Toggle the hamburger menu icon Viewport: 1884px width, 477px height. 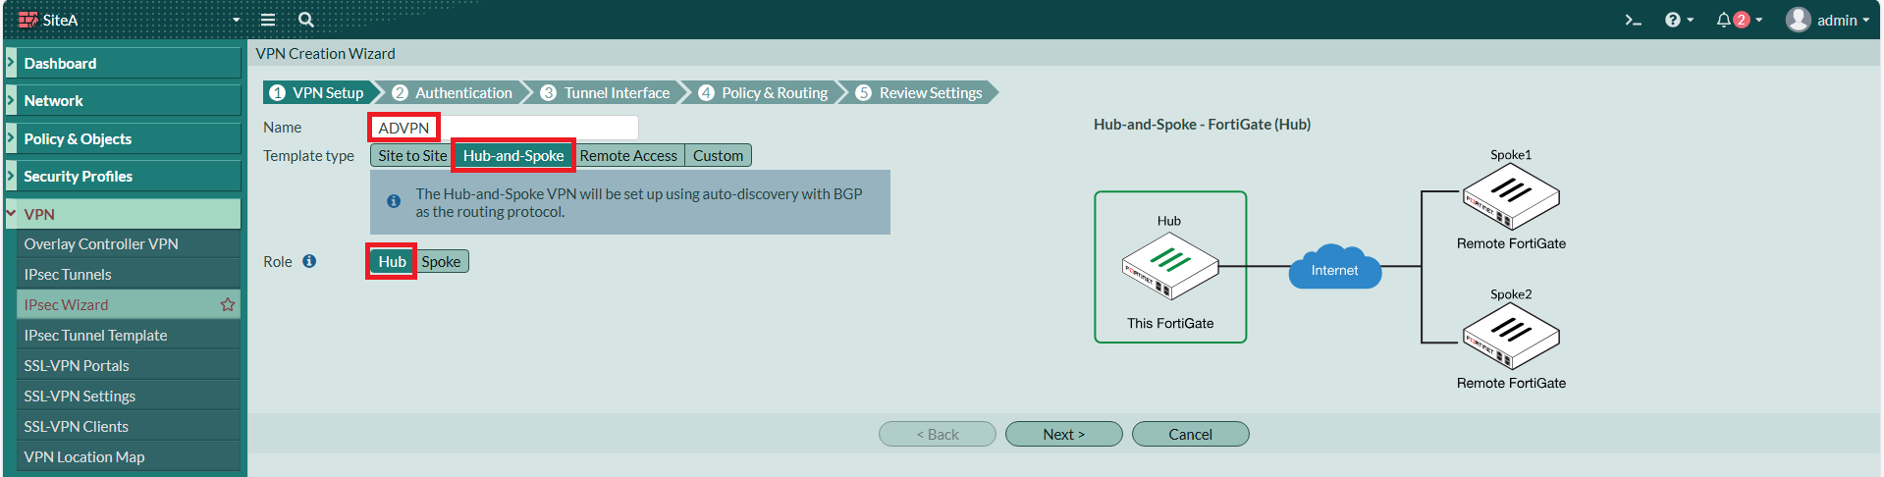pyautogui.click(x=267, y=20)
